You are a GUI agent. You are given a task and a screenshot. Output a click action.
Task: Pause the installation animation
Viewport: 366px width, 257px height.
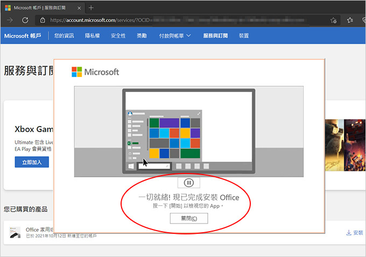[x=188, y=183]
